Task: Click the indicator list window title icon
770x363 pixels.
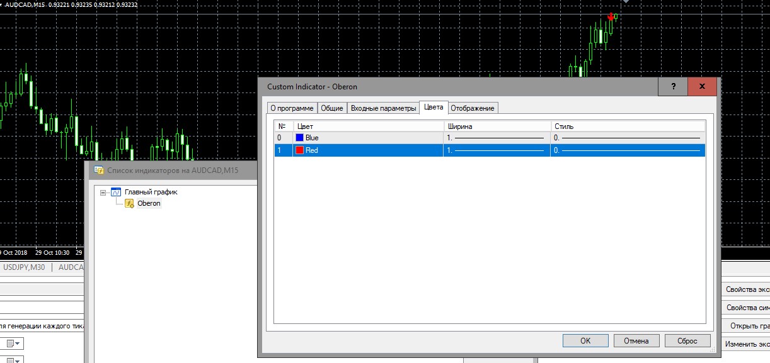Action: [x=99, y=170]
